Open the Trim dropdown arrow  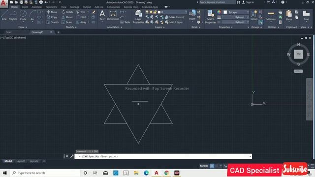[x=88, y=12]
